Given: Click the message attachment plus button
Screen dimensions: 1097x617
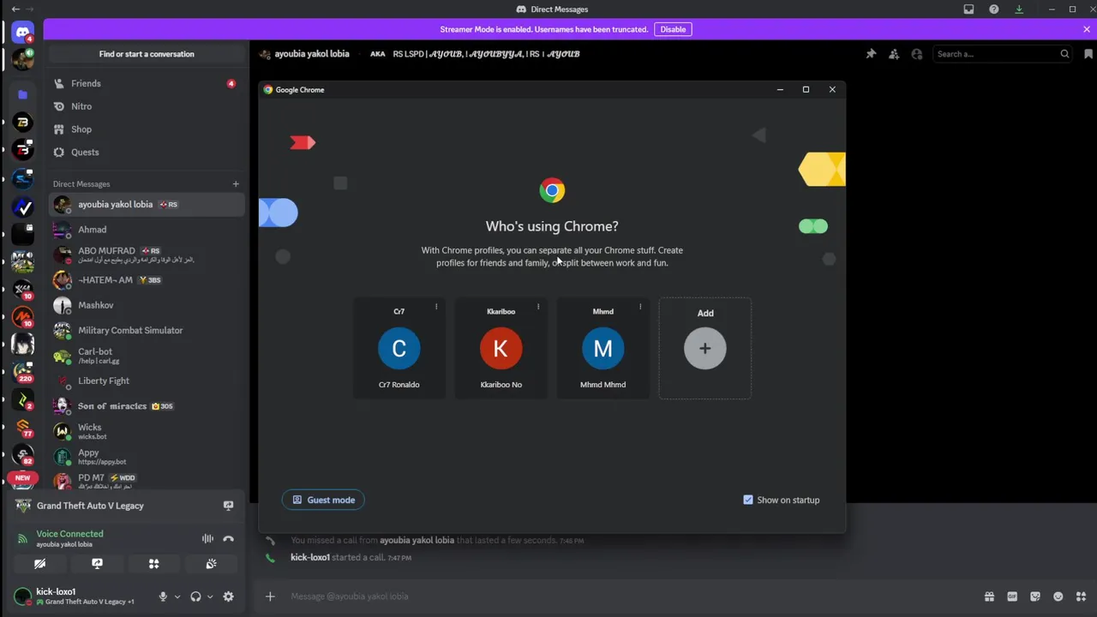Looking at the screenshot, I should pos(270,596).
